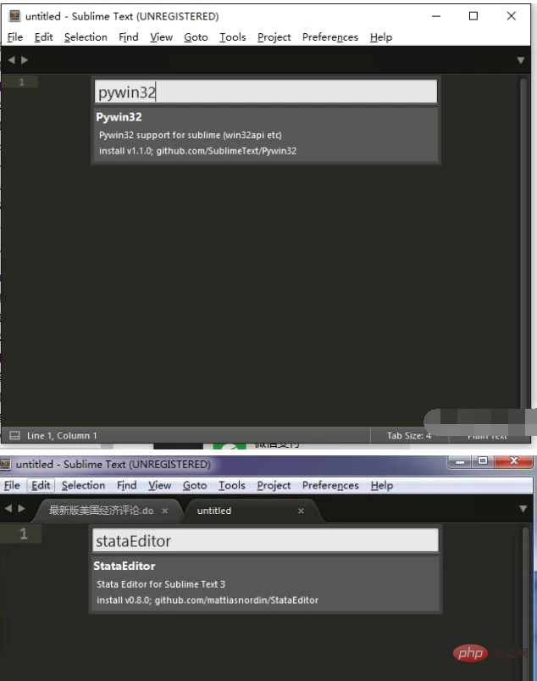Click line number 1 in bottom window gutter
Image resolution: width=537 pixels, height=681 pixels.
[24, 533]
